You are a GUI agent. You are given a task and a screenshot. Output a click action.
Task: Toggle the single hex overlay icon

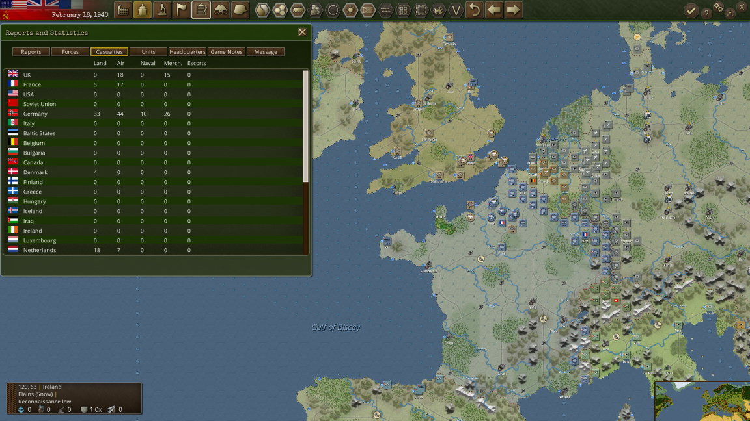[x=262, y=10]
